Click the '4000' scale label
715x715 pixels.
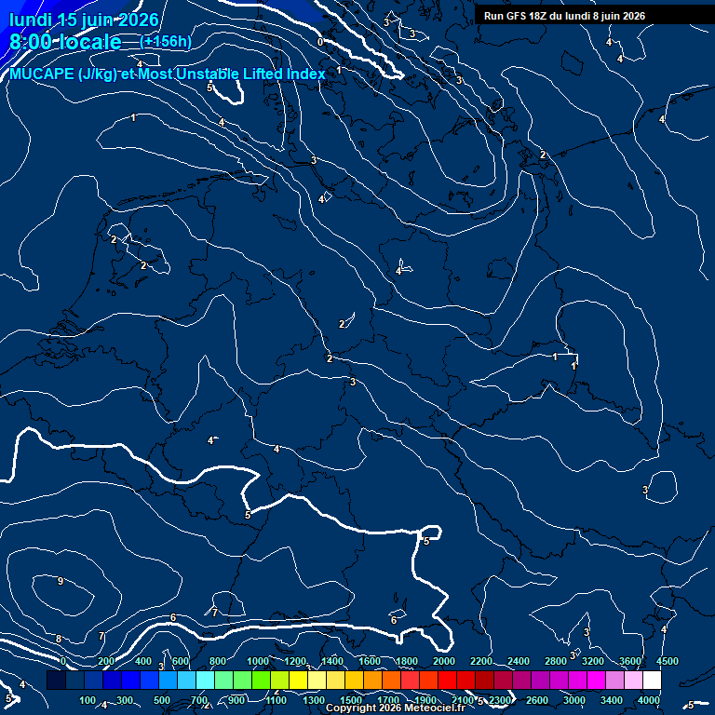pyautogui.click(x=648, y=700)
